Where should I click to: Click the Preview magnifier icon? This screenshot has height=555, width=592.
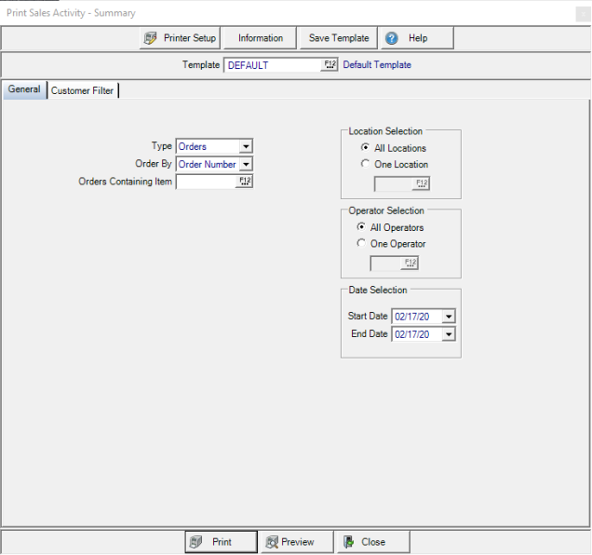pyautogui.click(x=272, y=542)
